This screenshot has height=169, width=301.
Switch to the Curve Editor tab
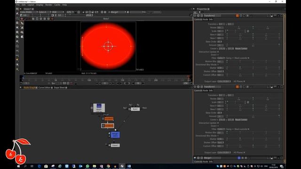[44, 88]
